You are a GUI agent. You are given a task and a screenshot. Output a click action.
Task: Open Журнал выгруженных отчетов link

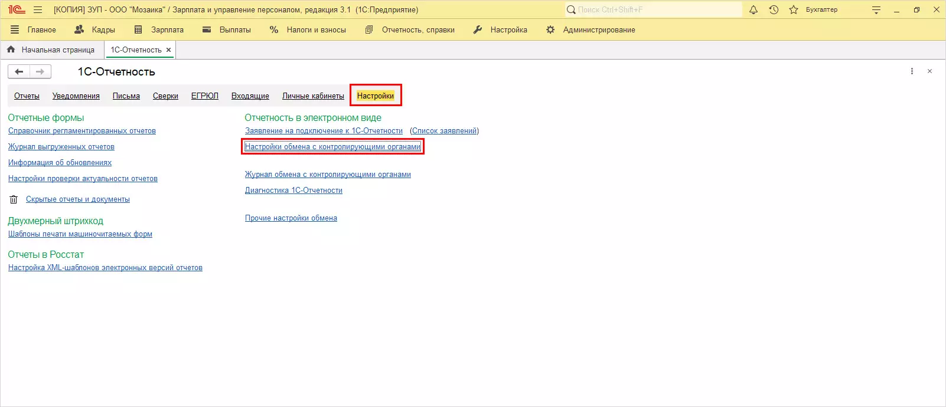[61, 147]
